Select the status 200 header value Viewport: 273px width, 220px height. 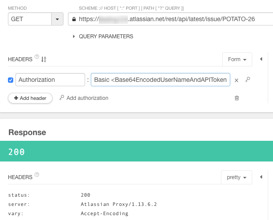[x=86, y=195]
